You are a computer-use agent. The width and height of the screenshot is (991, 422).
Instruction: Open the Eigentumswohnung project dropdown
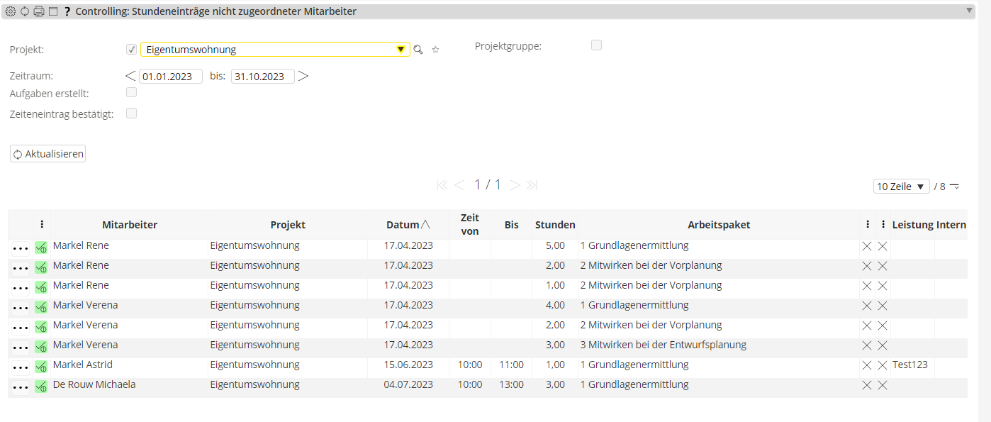point(401,50)
